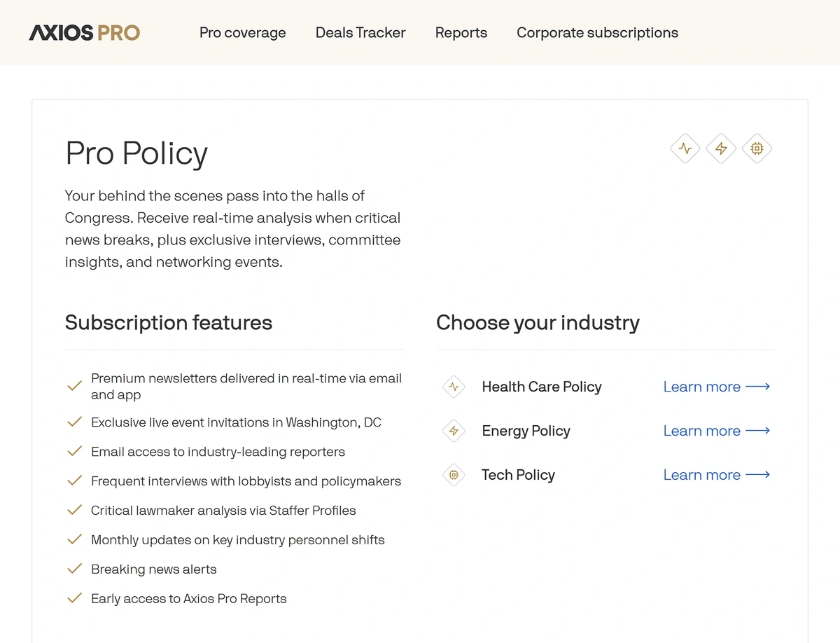
Task: Click the Choose your industry heading
Action: pyautogui.click(x=538, y=323)
